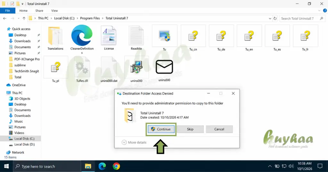
Task: Launch Google Chrome from the taskbar
Action: [x=116, y=166]
